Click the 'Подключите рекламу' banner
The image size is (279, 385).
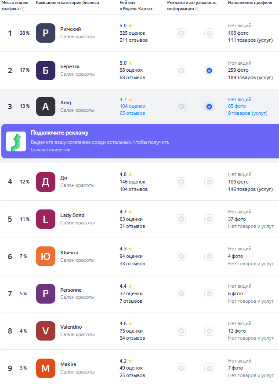coord(140,141)
